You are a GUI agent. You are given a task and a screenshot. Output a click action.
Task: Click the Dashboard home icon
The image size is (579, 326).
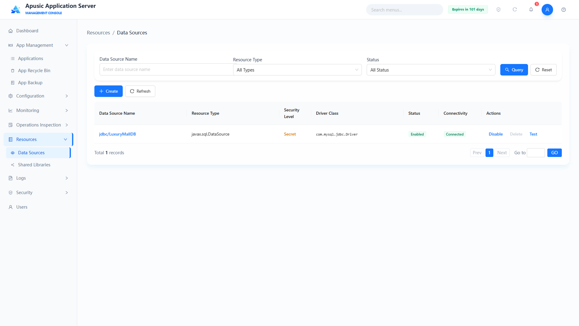point(11,31)
